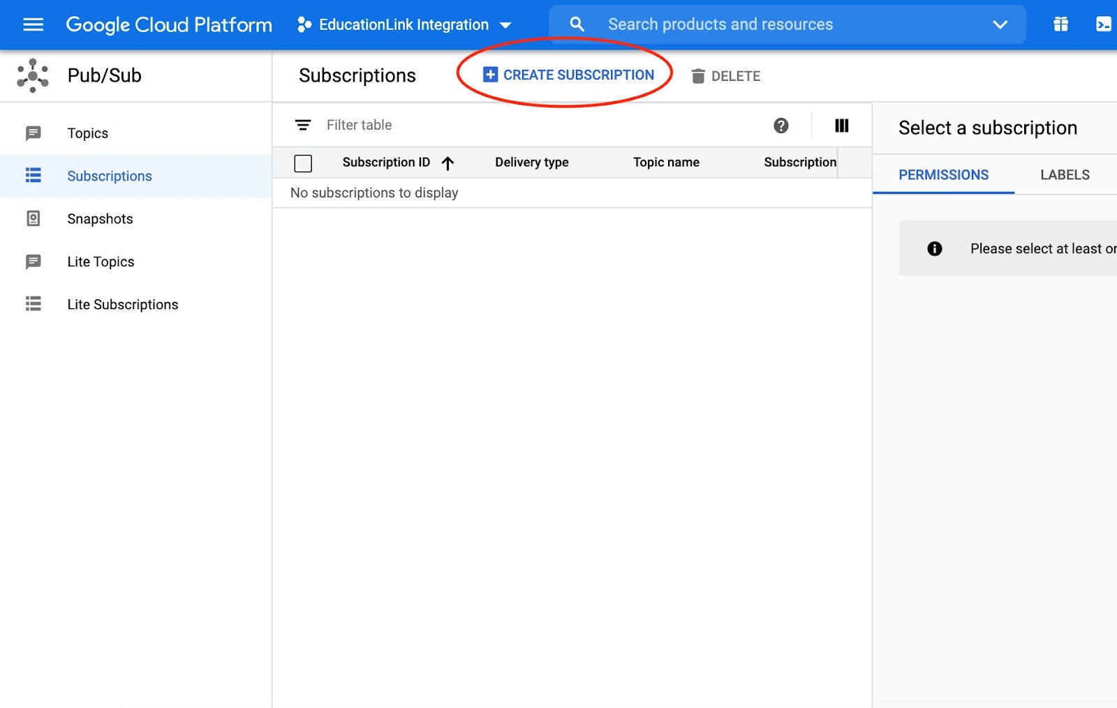This screenshot has width=1117, height=708.
Task: Sort by the Topic name column
Action: click(666, 163)
